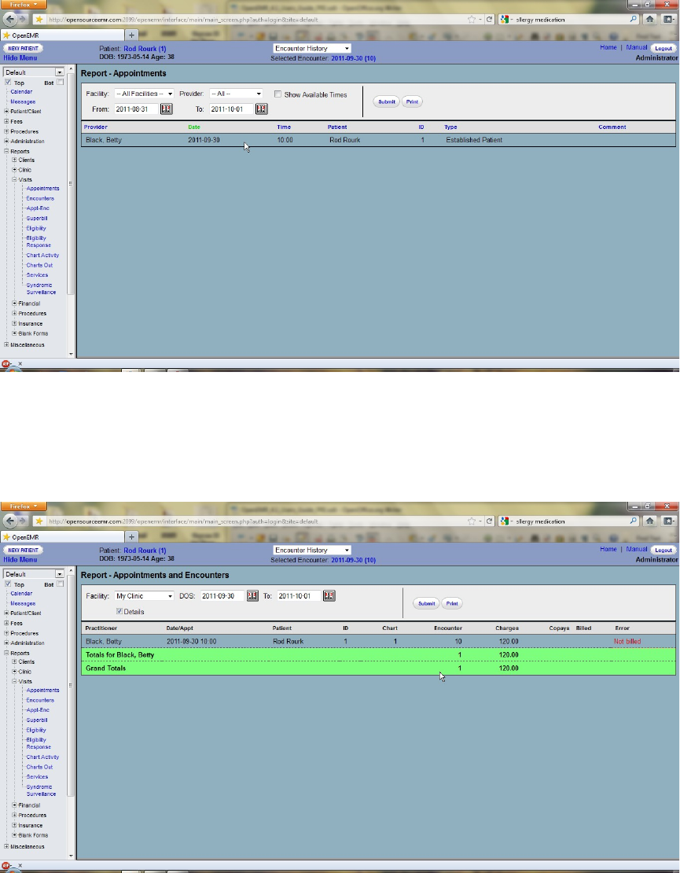Open Encounter History dropdown in Appointments-only report window
The image size is (680, 873).
click(x=312, y=49)
